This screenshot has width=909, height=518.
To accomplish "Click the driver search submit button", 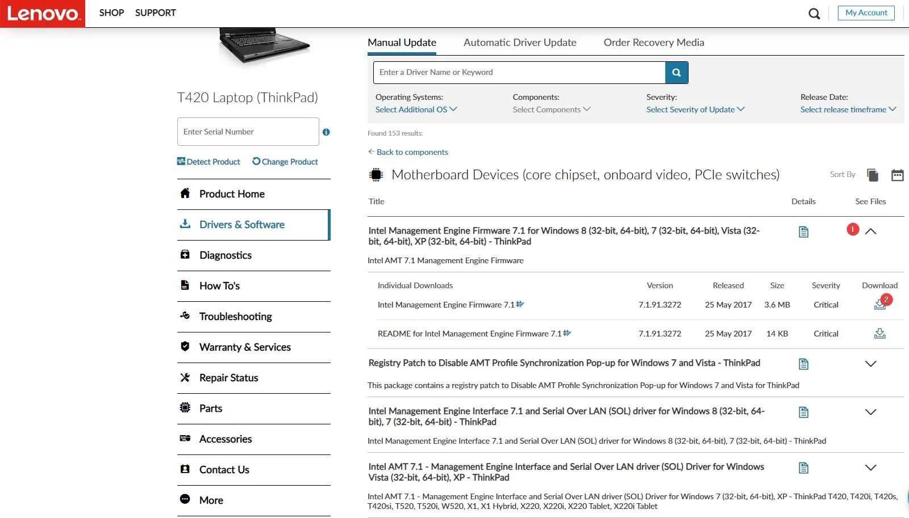I will (677, 73).
